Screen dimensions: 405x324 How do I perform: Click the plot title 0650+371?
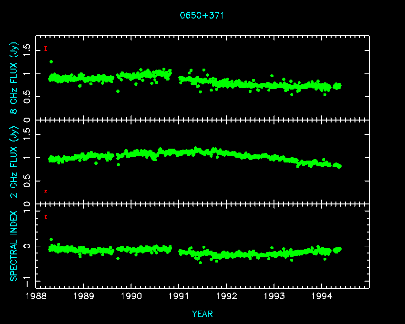click(x=202, y=15)
